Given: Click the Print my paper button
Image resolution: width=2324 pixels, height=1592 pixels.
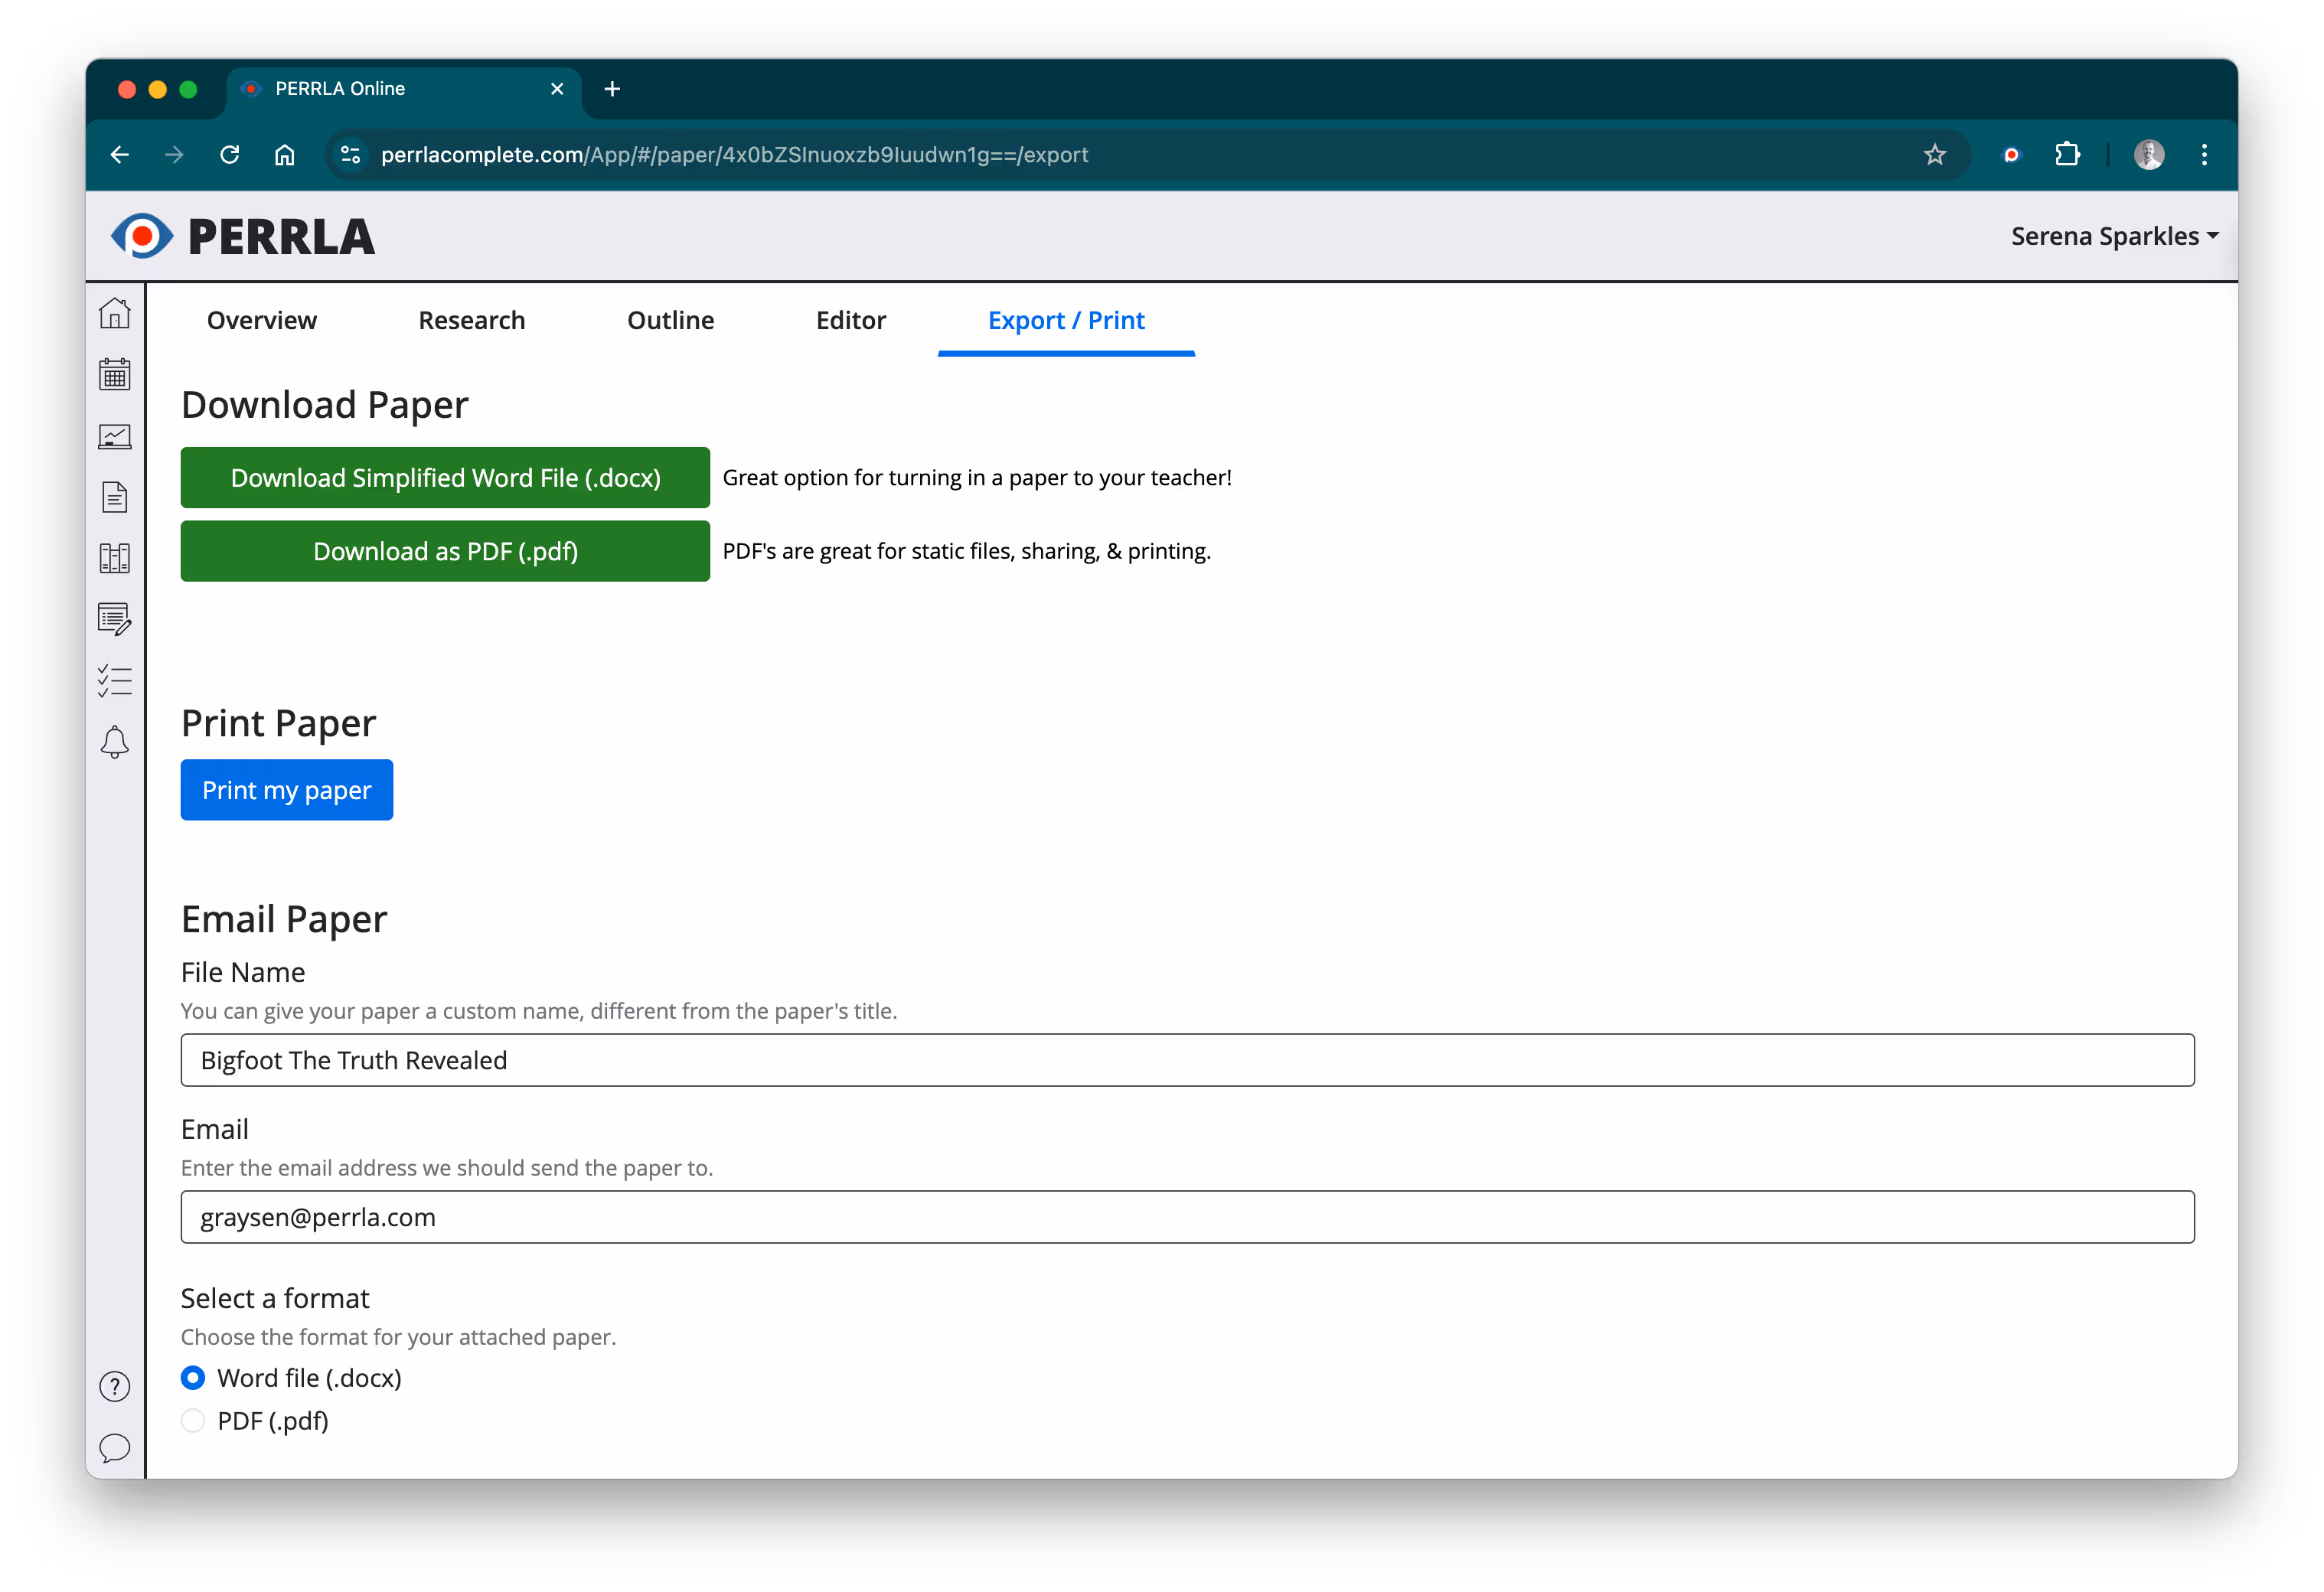Looking at the screenshot, I should [287, 790].
